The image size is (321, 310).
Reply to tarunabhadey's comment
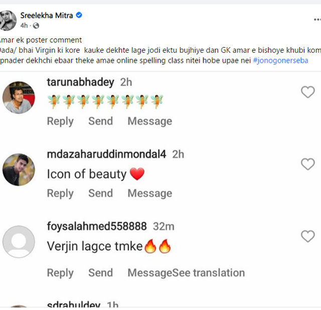point(60,121)
